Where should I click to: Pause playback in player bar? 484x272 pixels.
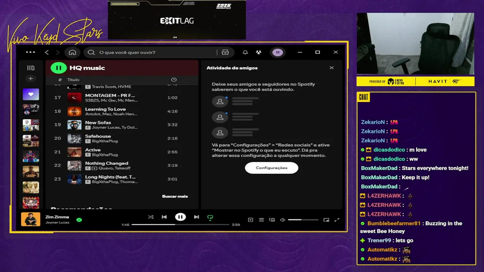pyautogui.click(x=180, y=217)
